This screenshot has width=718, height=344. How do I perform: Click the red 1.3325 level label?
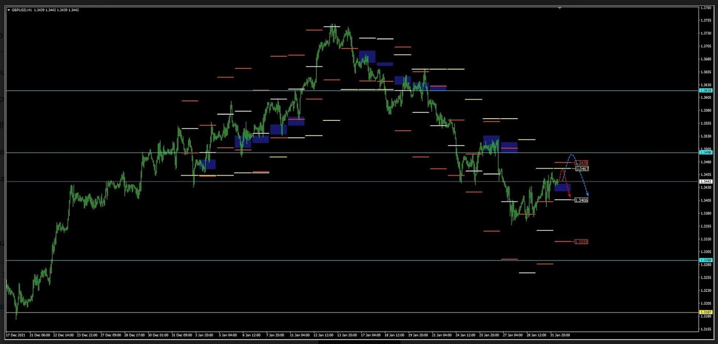tap(581, 242)
